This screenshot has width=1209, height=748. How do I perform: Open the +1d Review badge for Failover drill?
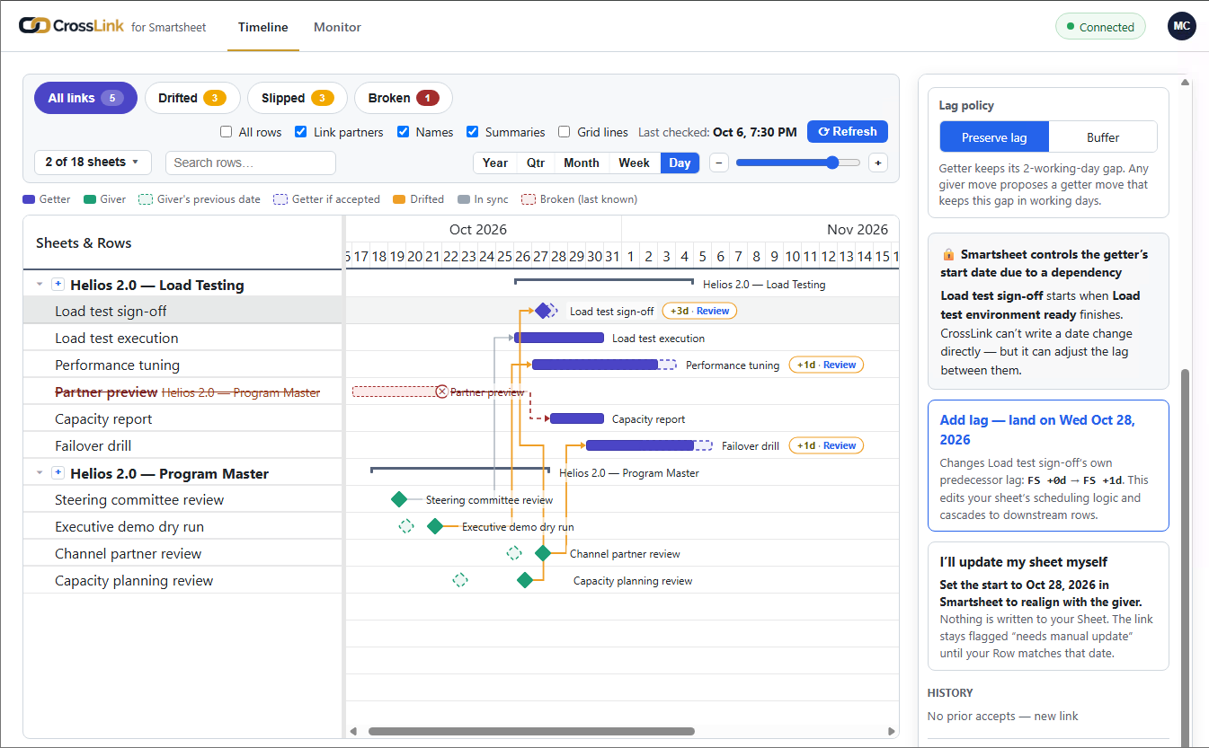pyautogui.click(x=826, y=445)
